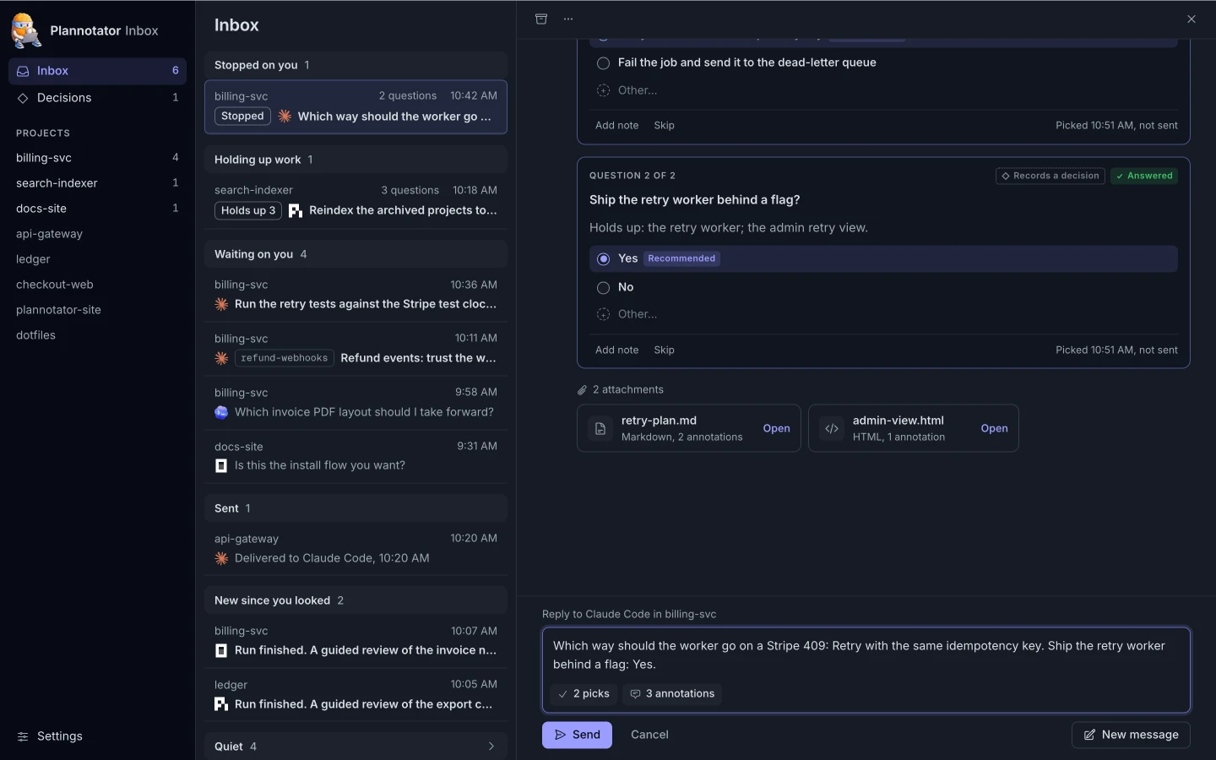
Task: Collapse the Holding up work section
Action: coord(356,160)
